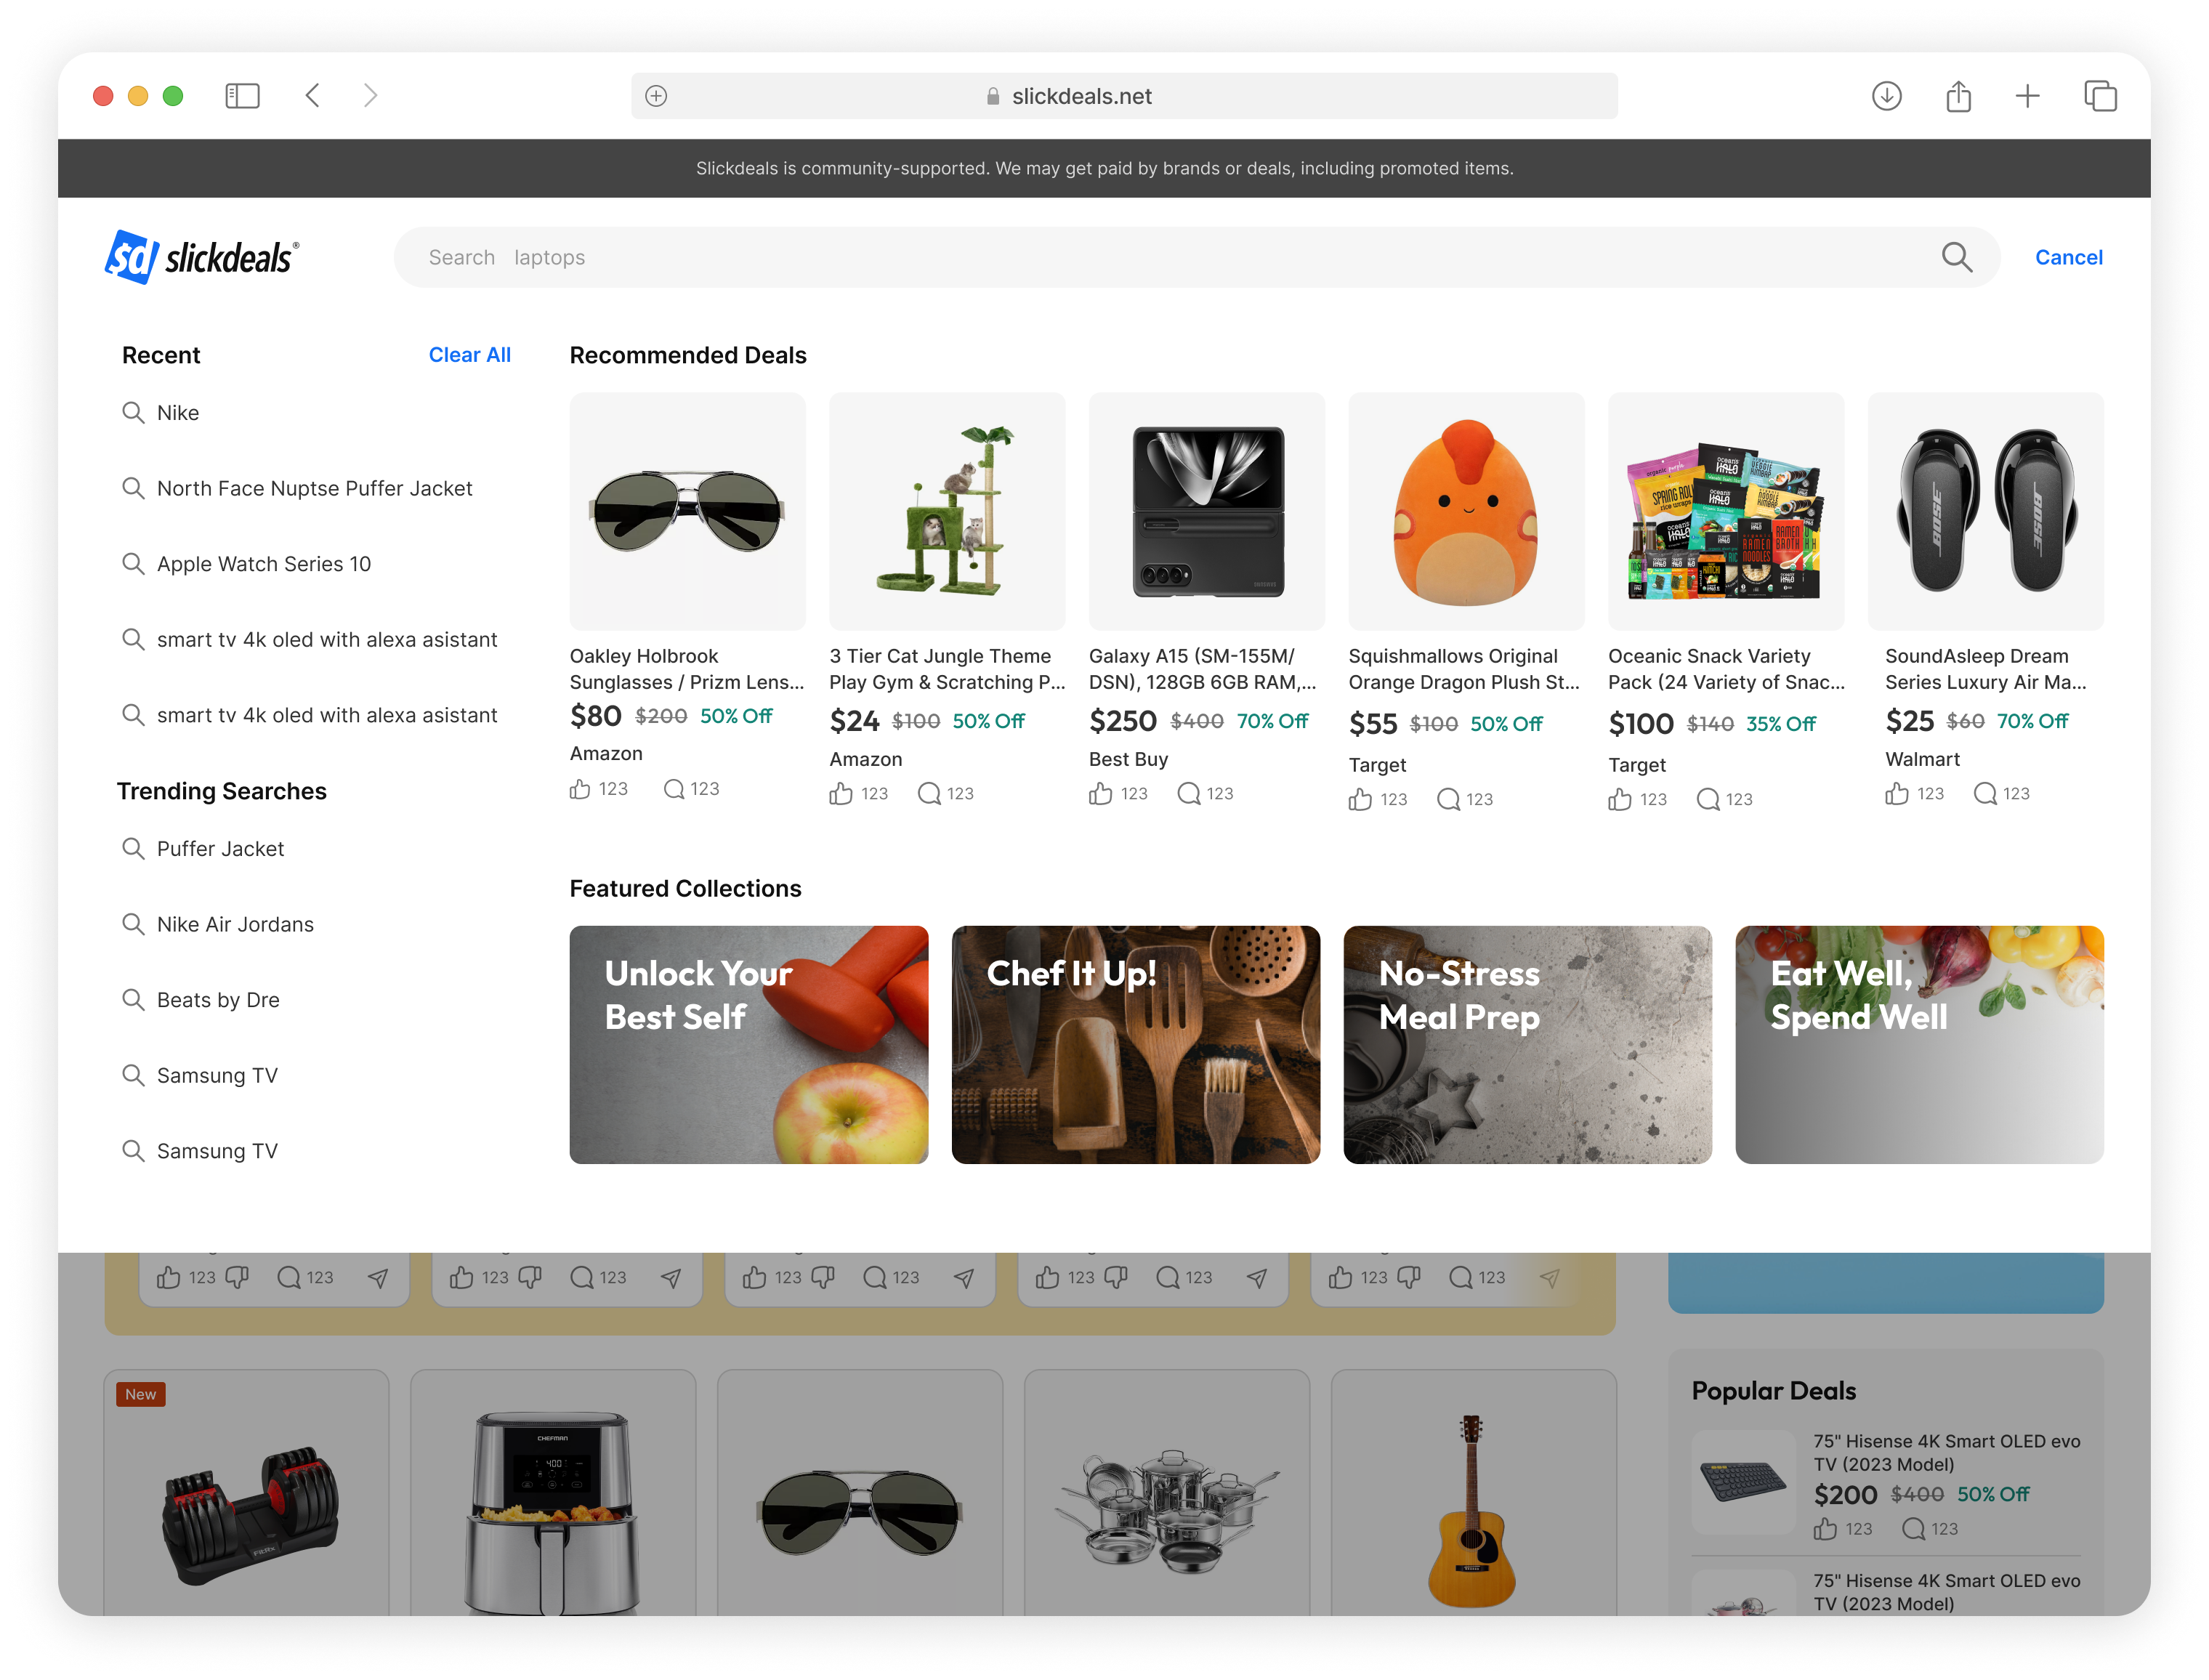Open the No-Stress Meal Prep collection
The height and width of the screenshot is (1680, 2209).
click(x=1527, y=1045)
